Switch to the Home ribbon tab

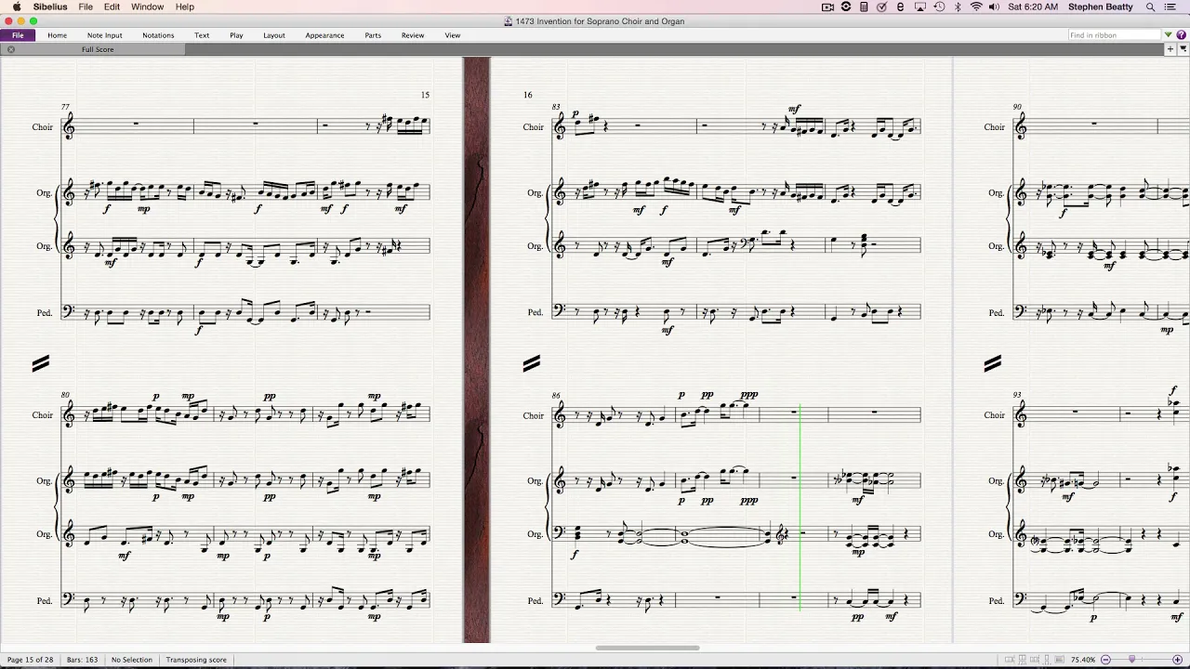pos(57,35)
